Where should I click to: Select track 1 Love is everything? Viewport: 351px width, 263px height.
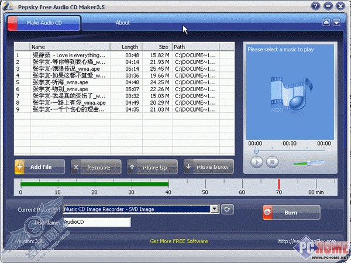click(124, 55)
